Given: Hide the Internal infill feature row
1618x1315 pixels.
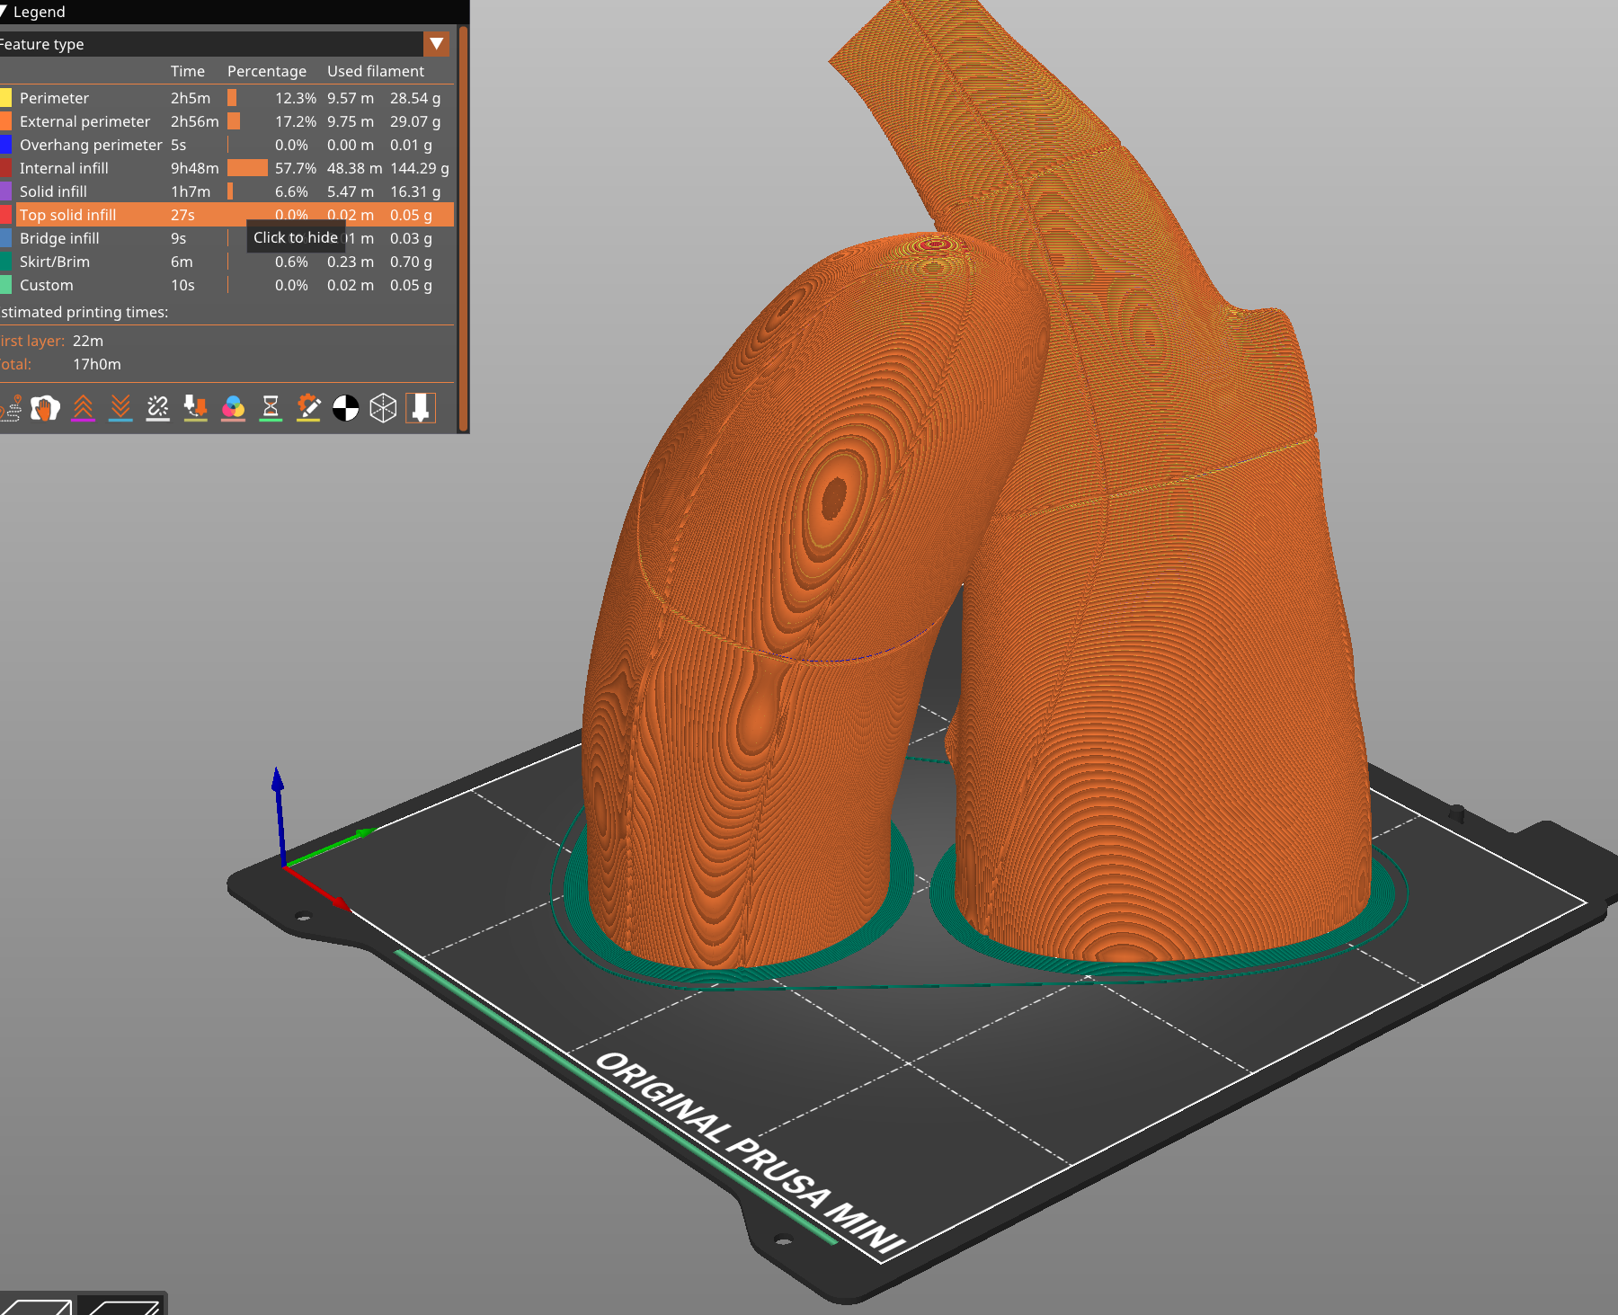Looking at the screenshot, I should click(x=90, y=168).
